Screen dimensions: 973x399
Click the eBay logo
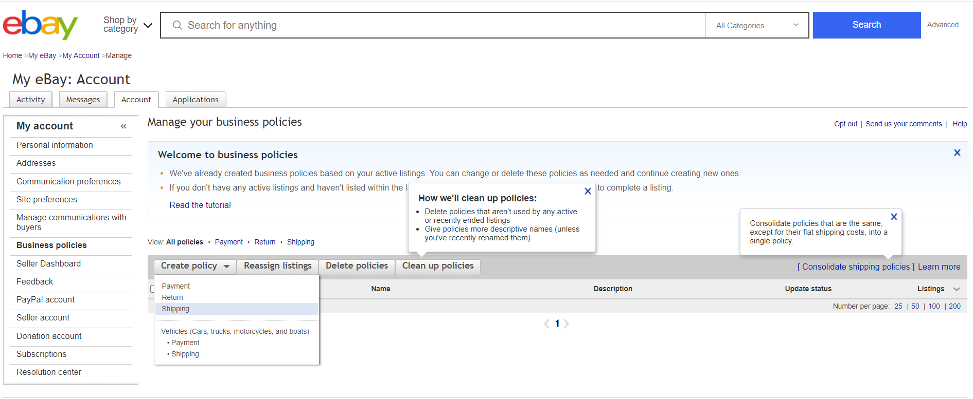coord(40,25)
